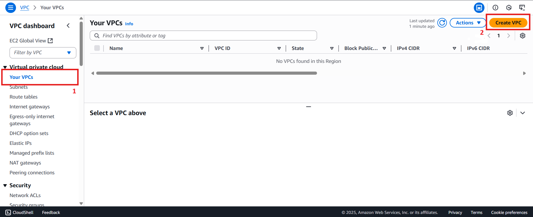
Task: Click the Create VPC button
Action: click(508, 23)
